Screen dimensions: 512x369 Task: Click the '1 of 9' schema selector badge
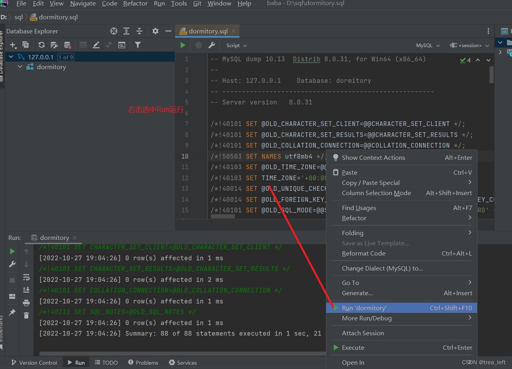tap(66, 57)
